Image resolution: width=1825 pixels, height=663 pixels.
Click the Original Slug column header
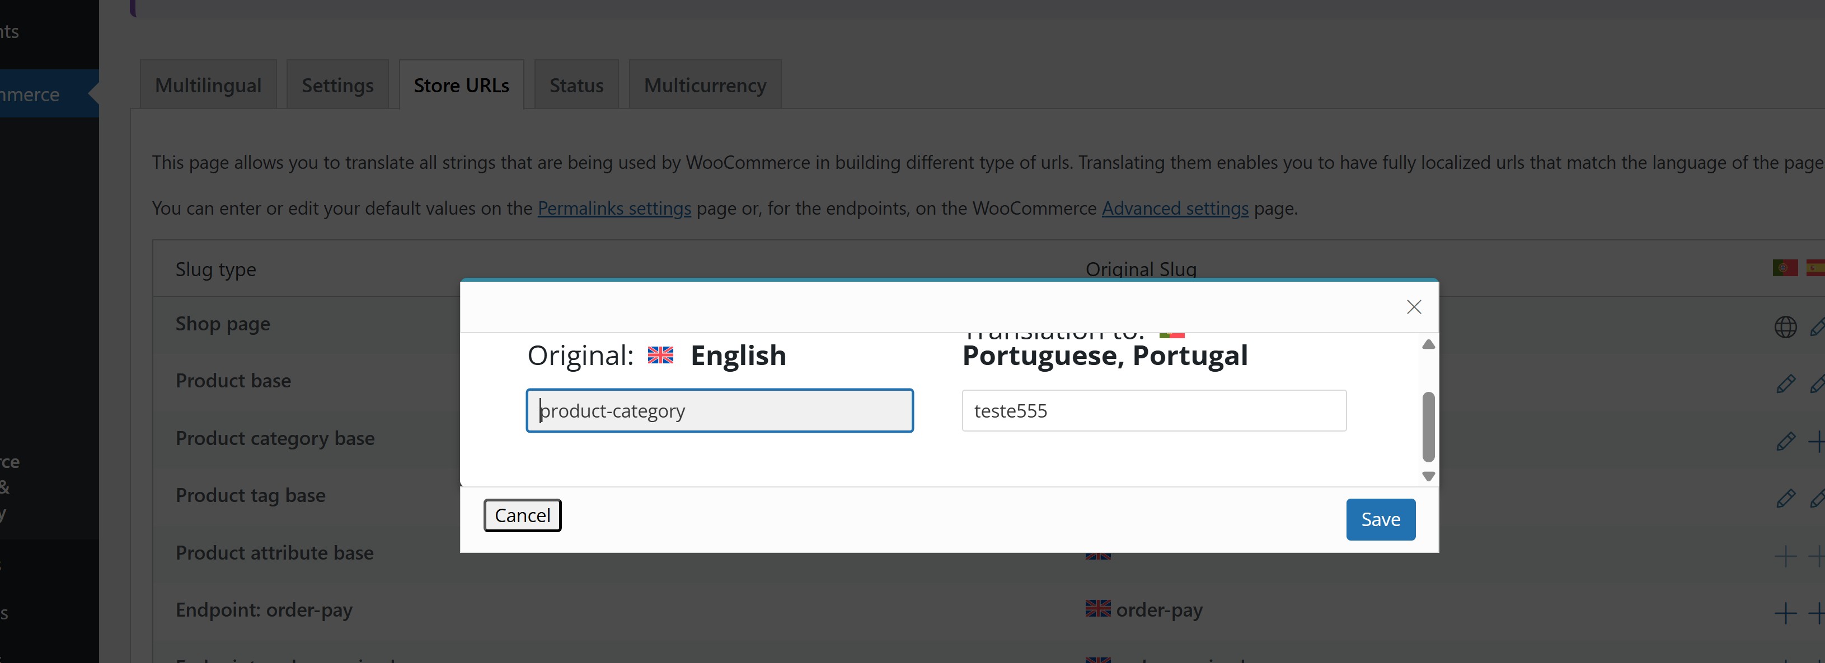pos(1141,269)
